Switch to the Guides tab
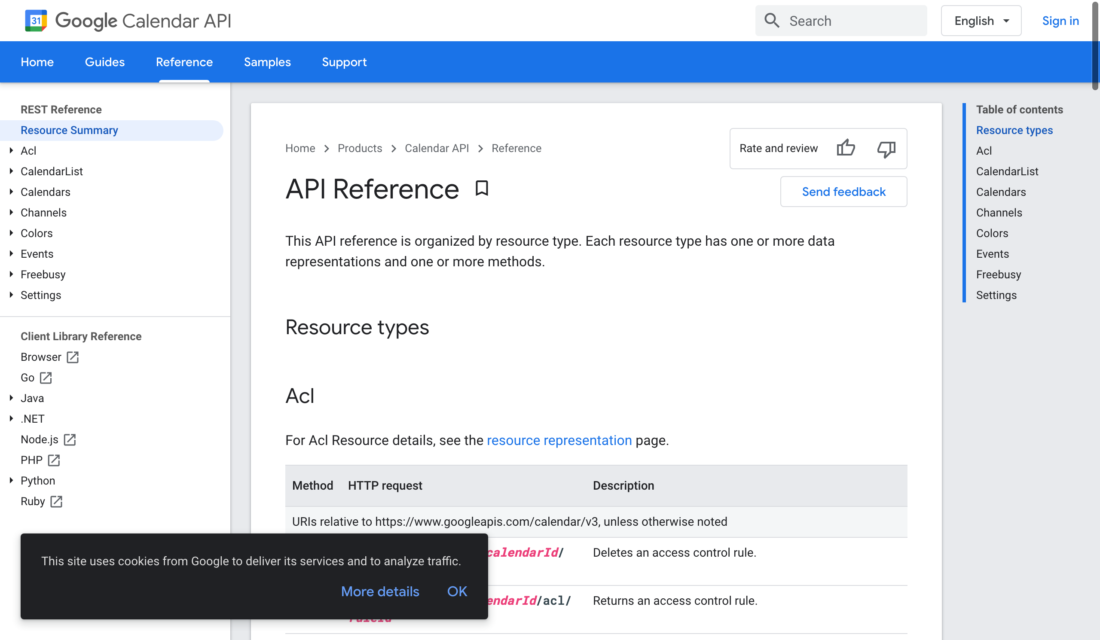The height and width of the screenshot is (640, 1100). [105, 62]
